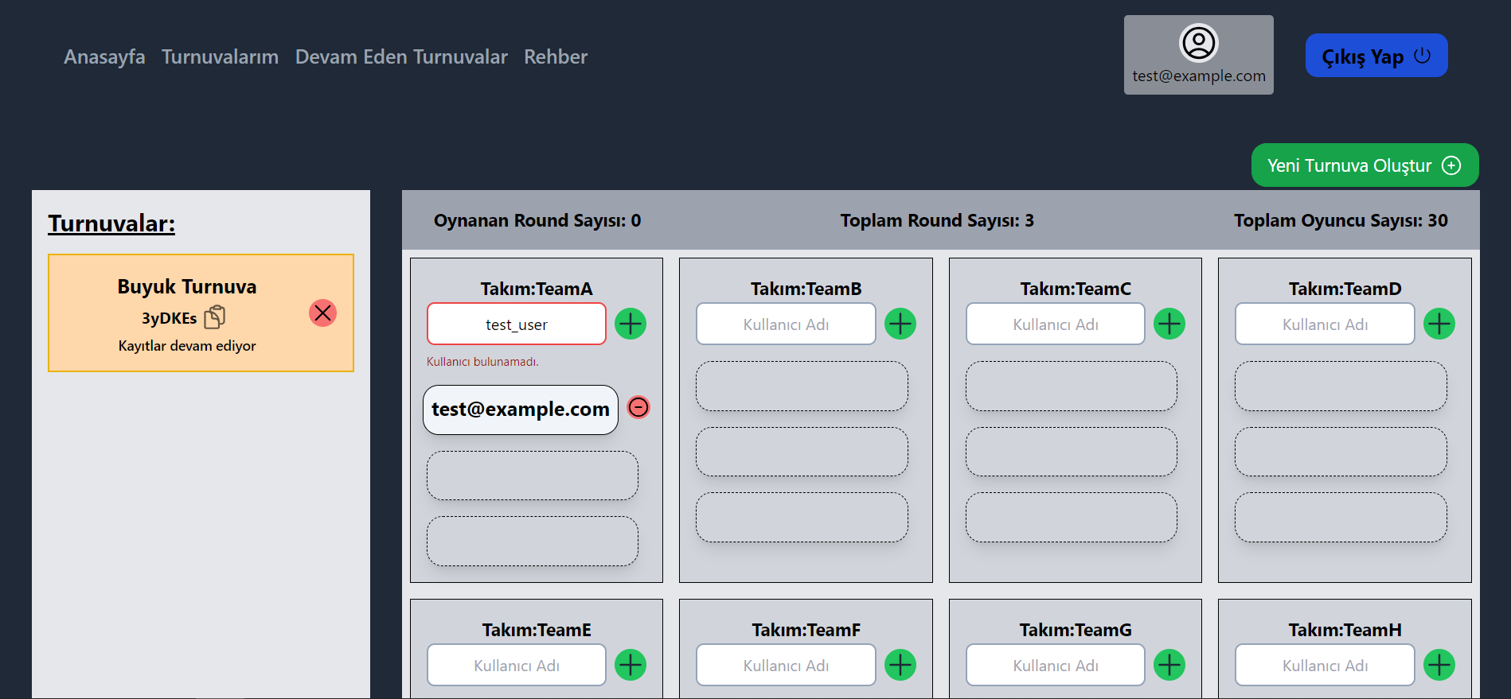
Task: Click the 3yDKEs tournament code text
Action: [169, 318]
